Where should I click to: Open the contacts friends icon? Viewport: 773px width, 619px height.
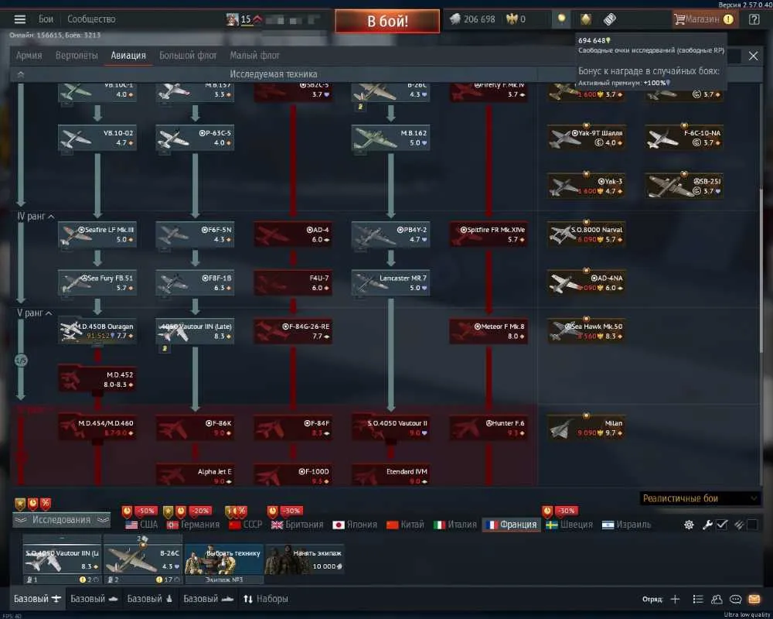click(x=717, y=599)
